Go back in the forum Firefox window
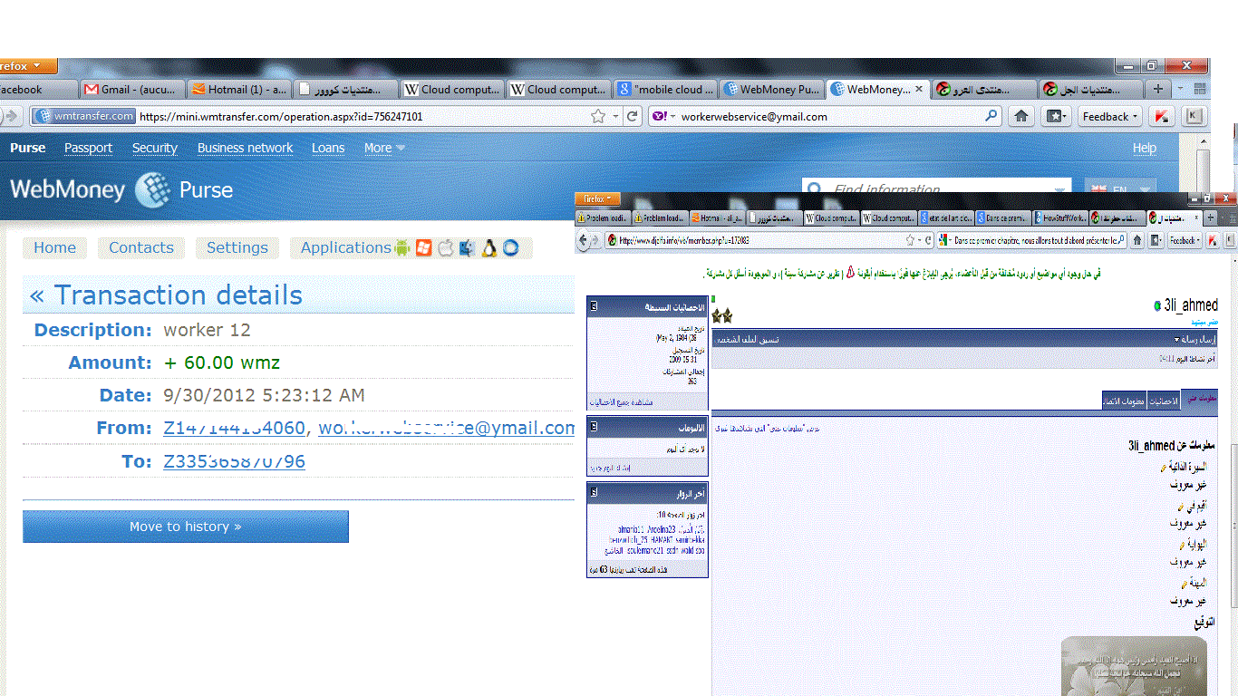 click(584, 240)
